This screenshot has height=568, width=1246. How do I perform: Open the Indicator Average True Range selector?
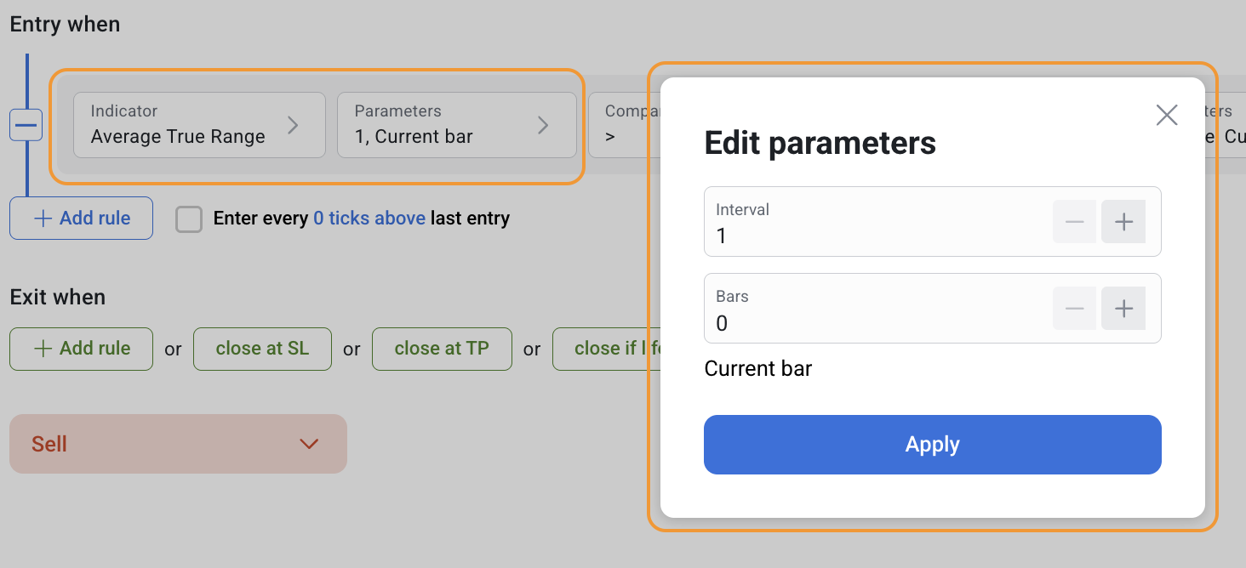(x=199, y=125)
